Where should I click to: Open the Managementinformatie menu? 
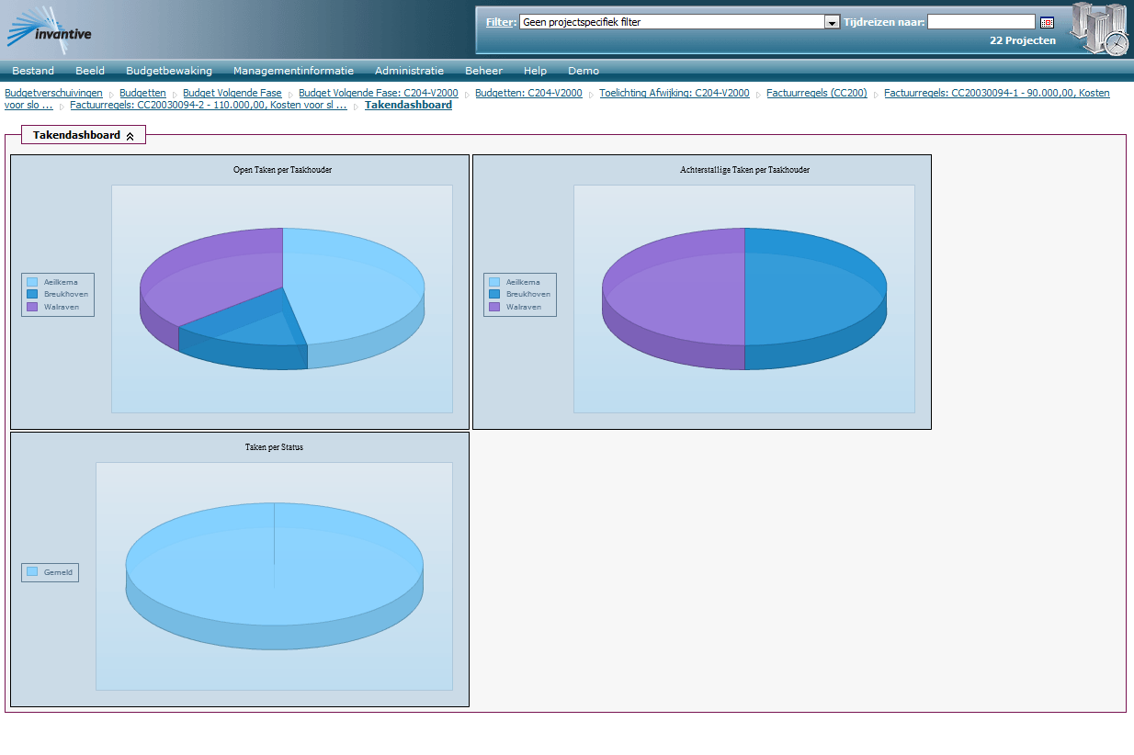point(293,71)
